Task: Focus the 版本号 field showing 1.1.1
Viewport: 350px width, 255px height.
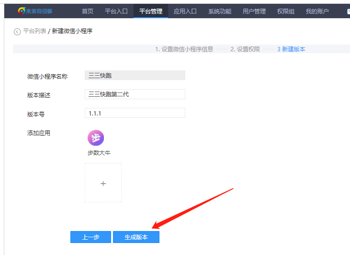Action: tap(135, 113)
